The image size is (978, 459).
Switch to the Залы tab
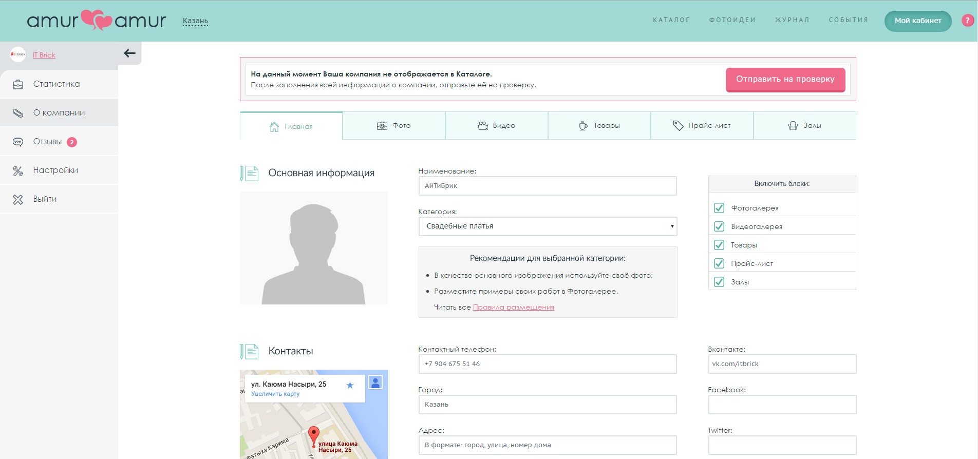click(x=805, y=126)
